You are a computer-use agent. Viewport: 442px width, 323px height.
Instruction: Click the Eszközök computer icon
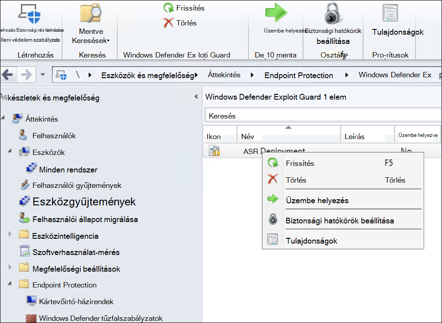pyautogui.click(x=24, y=152)
